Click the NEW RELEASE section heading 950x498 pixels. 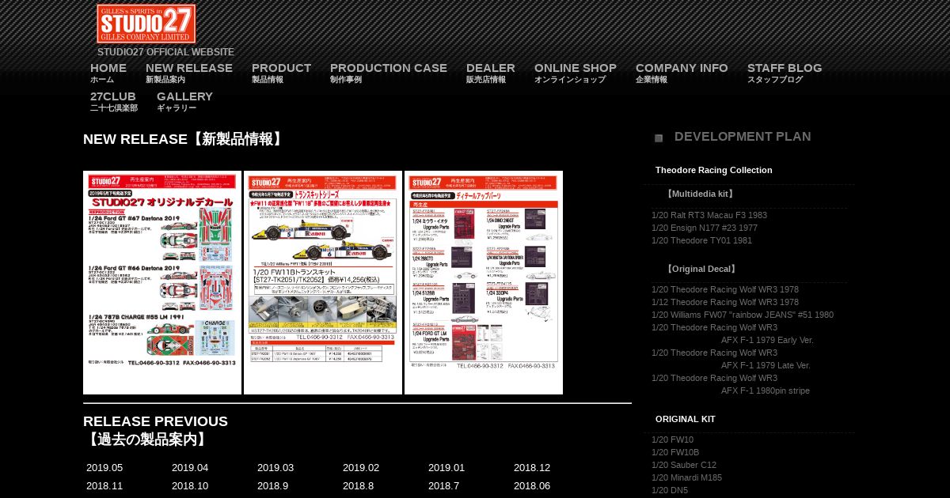(x=184, y=139)
